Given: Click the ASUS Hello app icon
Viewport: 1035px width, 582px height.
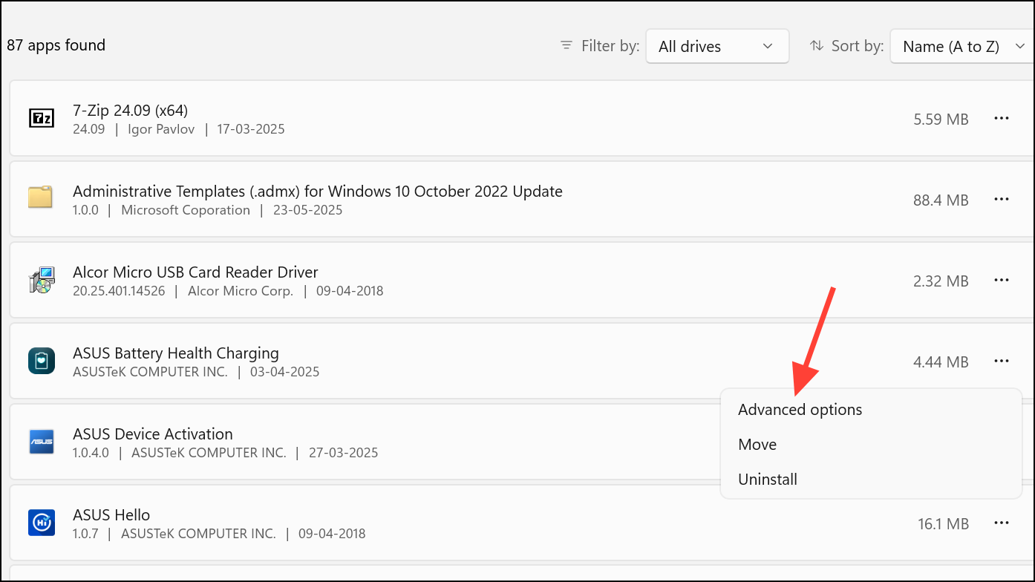Looking at the screenshot, I should 41,523.
